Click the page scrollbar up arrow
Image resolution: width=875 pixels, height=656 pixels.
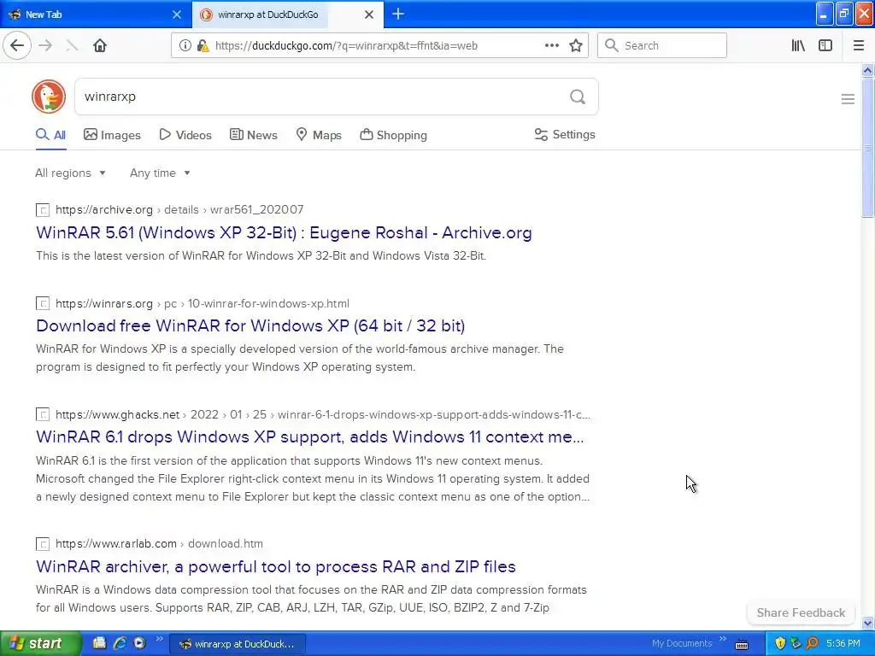(x=867, y=70)
